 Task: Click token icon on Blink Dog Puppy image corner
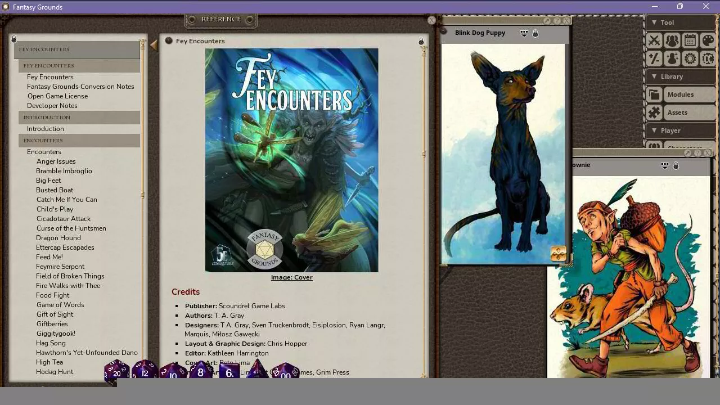(x=558, y=254)
